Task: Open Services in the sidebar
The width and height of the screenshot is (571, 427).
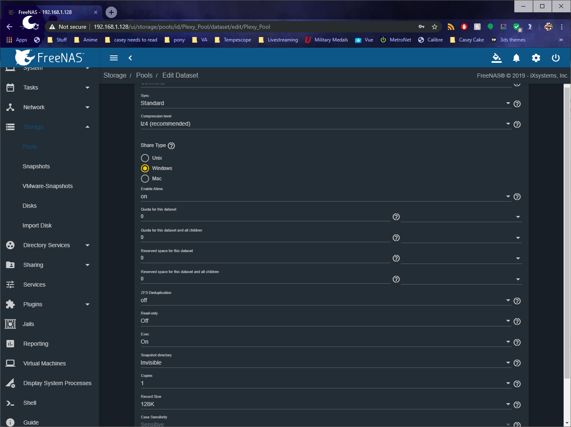Action: click(35, 285)
